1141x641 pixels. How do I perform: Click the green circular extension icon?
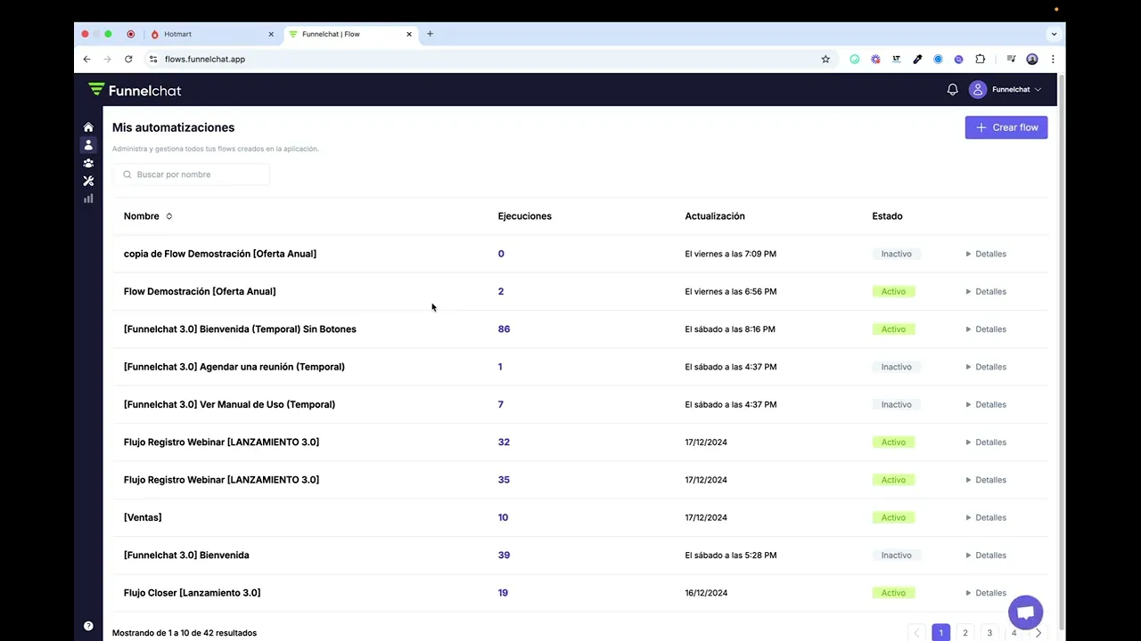(855, 59)
